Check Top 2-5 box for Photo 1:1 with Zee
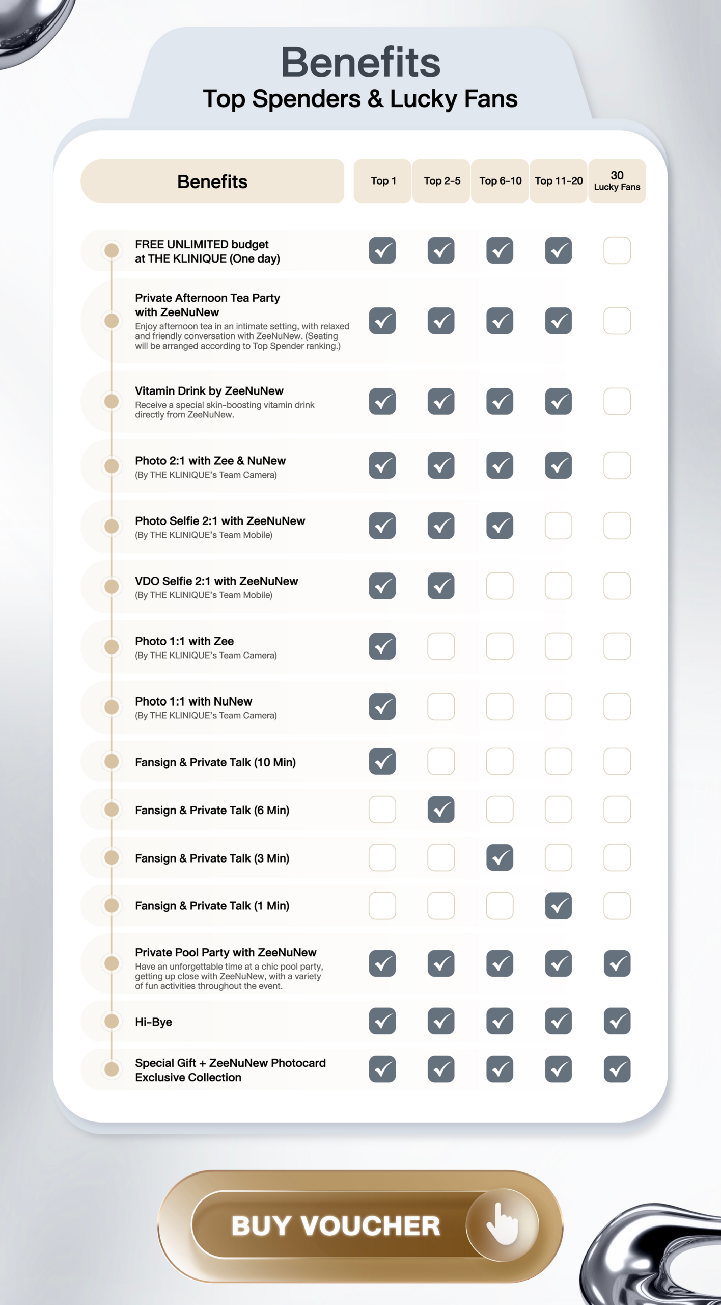721x1305 pixels. point(441,646)
